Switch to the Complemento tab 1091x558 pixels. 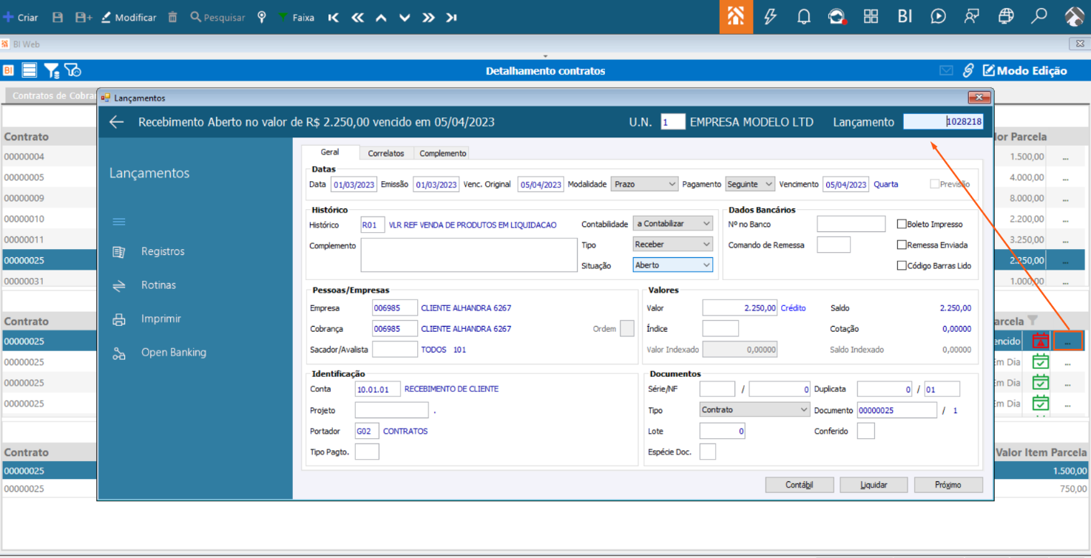(443, 153)
